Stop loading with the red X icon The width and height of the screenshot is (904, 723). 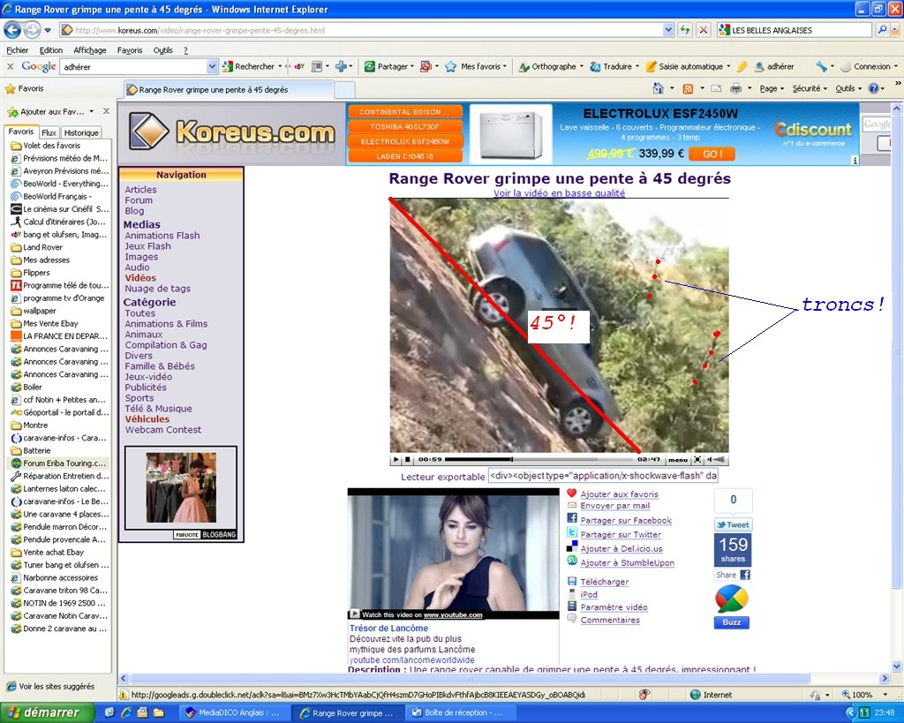pos(704,30)
